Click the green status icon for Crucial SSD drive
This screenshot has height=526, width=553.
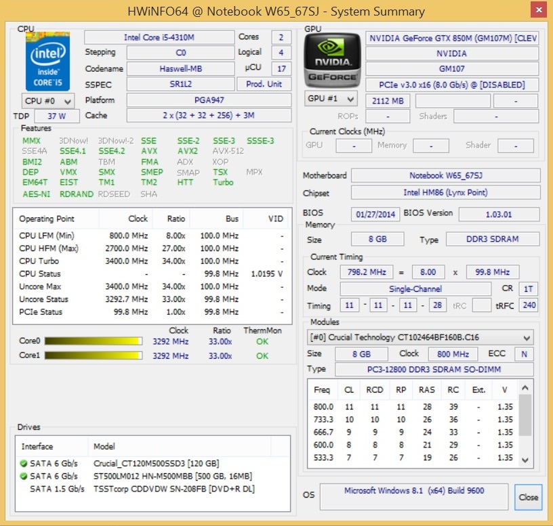(x=24, y=463)
